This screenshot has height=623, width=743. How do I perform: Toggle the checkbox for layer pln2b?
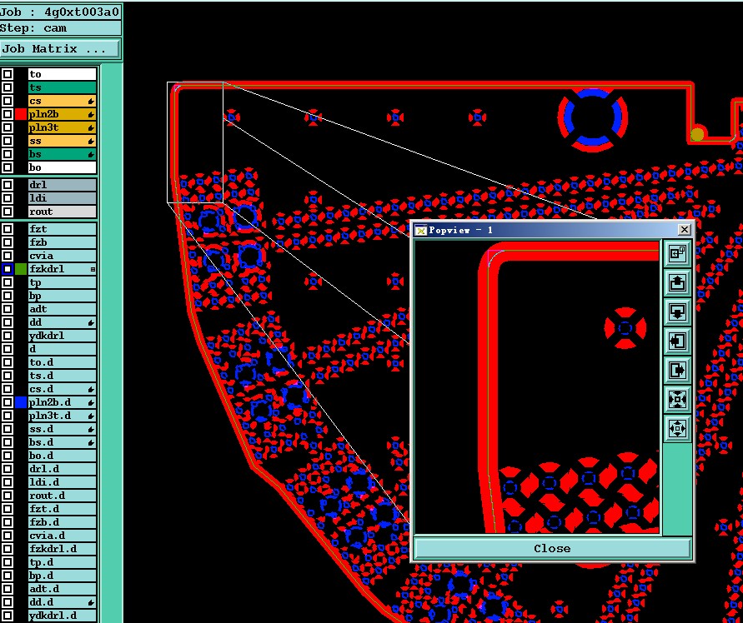pos(8,114)
